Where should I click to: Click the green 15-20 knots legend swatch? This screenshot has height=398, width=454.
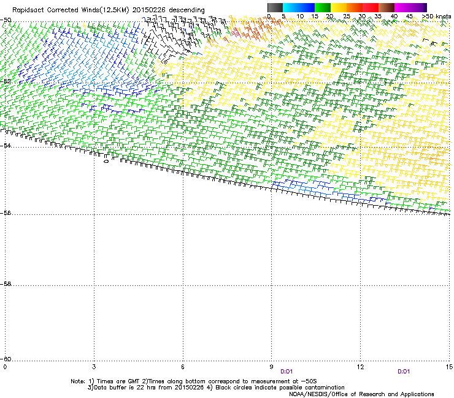click(323, 7)
